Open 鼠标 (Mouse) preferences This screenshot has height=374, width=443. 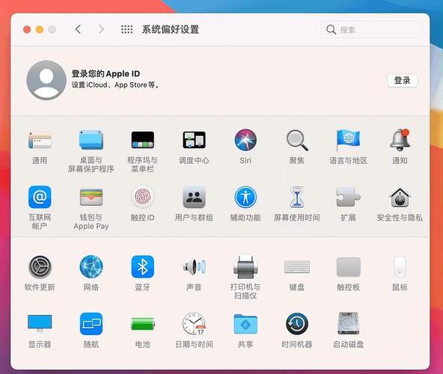[400, 266]
